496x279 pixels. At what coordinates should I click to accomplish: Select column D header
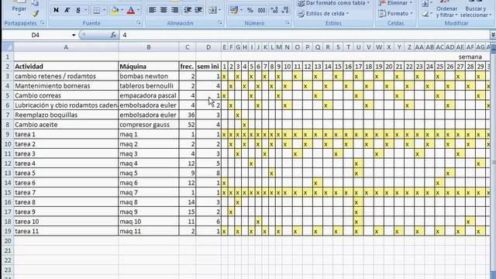(x=208, y=47)
